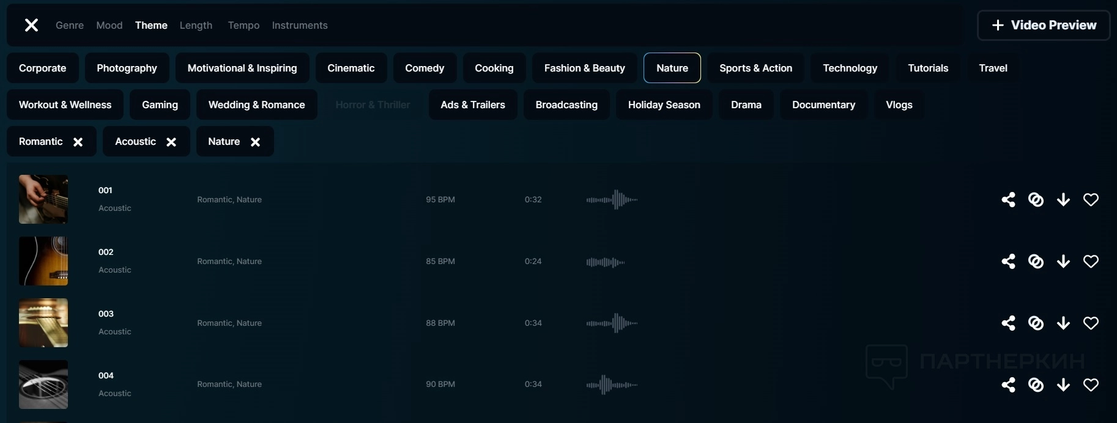This screenshot has height=423, width=1117.
Task: Click the Video Preview button
Action: 1043,25
